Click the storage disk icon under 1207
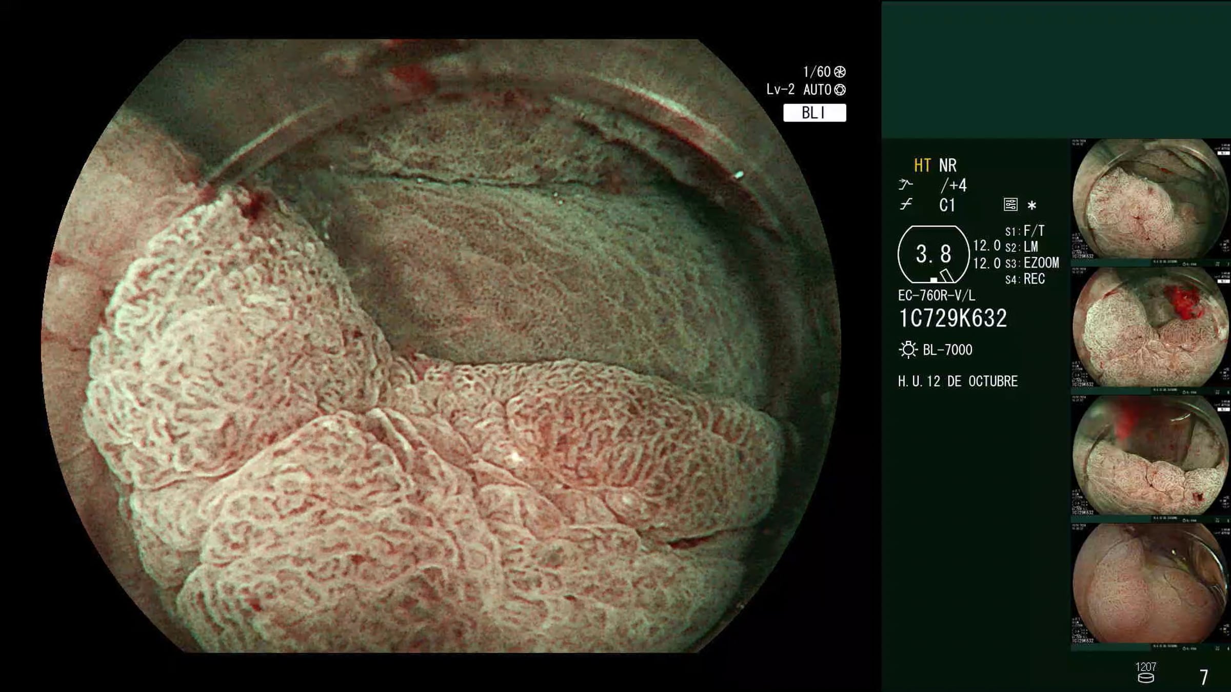 (1146, 678)
